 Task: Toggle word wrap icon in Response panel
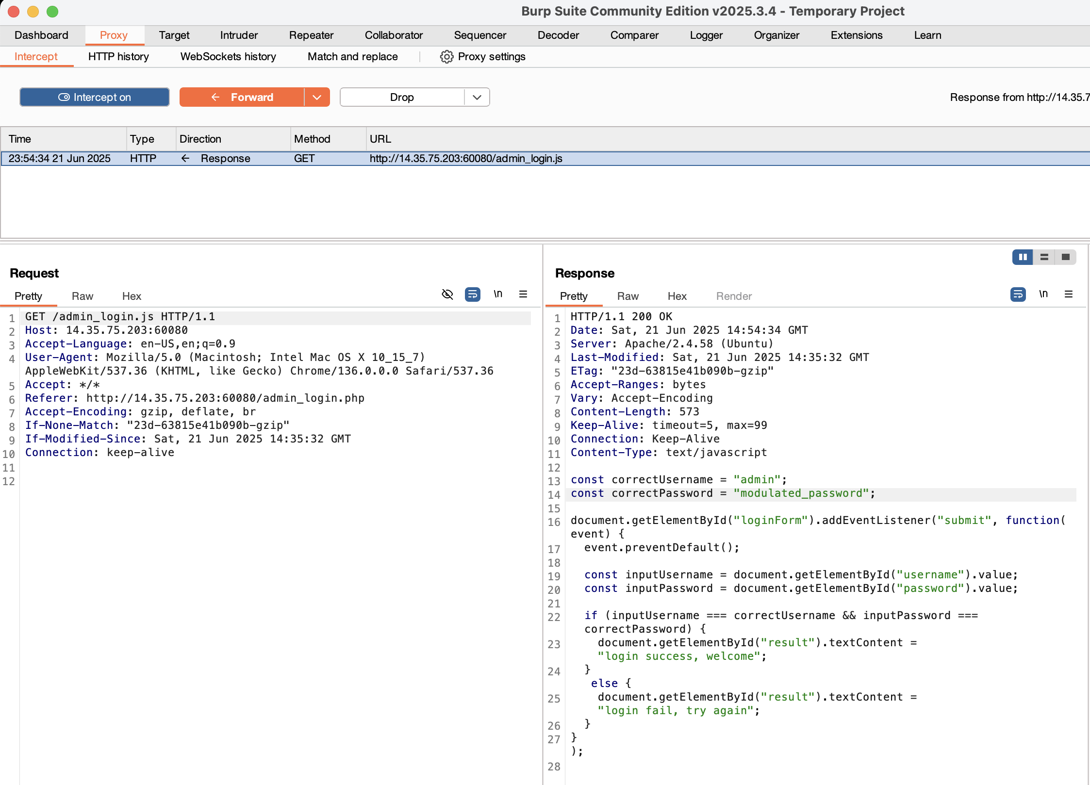point(1018,294)
